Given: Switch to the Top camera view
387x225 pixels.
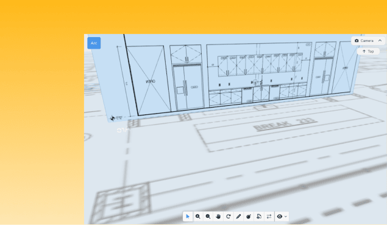Looking at the screenshot, I should (x=368, y=51).
